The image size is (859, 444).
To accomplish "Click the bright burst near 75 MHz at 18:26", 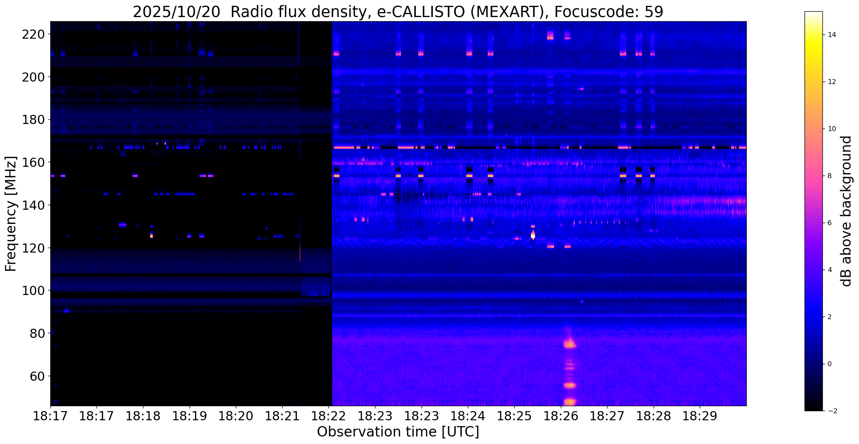I will pyautogui.click(x=570, y=344).
